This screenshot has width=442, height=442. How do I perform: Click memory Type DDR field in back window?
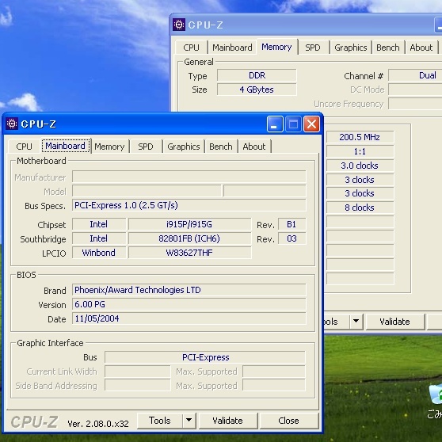coord(257,75)
